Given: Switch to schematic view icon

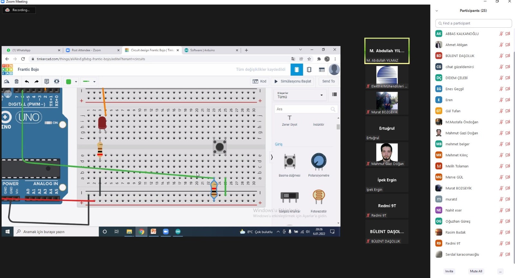Looking at the screenshot, I should [309, 70].
